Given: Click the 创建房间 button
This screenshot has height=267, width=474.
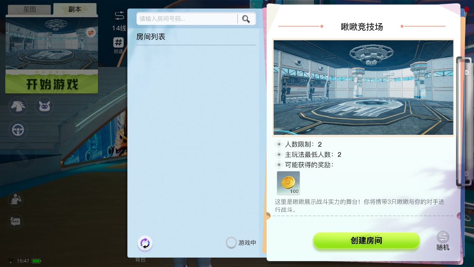Looking at the screenshot, I should (366, 240).
